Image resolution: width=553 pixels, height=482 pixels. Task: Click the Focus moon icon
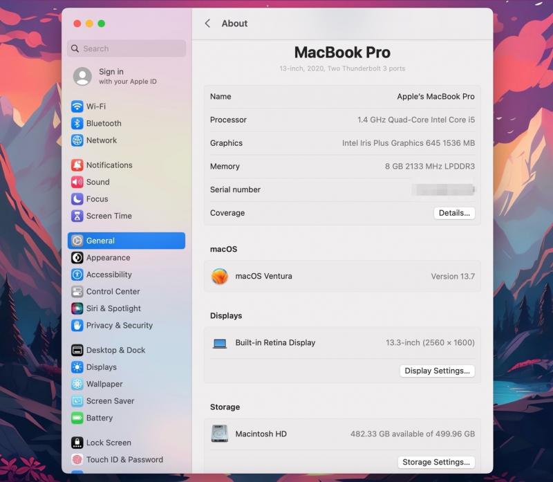pyautogui.click(x=77, y=198)
